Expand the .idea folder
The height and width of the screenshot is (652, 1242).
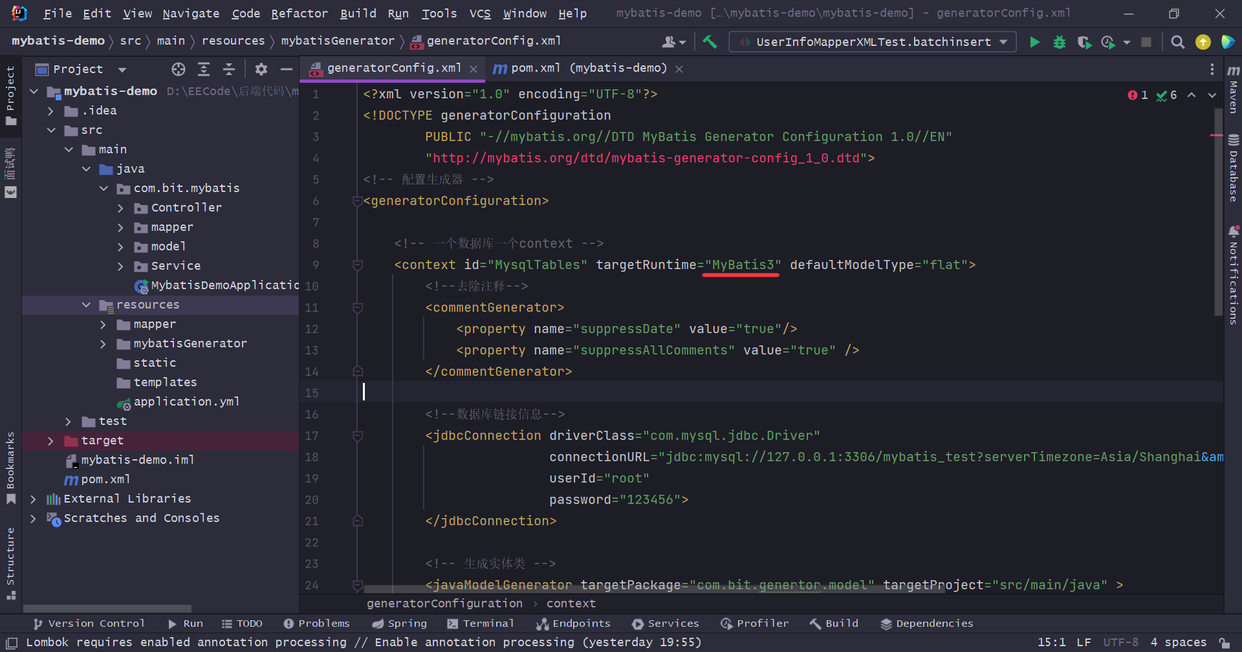[51, 111]
